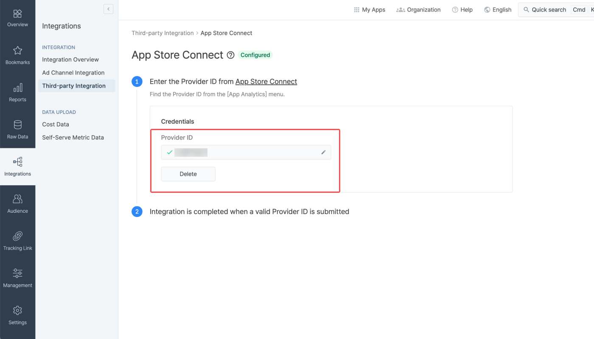Viewport: 594px width, 339px height.
Task: Click the green checkmark in Provider ID
Action: point(170,152)
